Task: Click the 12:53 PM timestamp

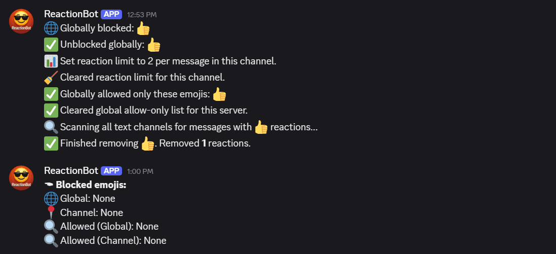Action: click(x=142, y=15)
